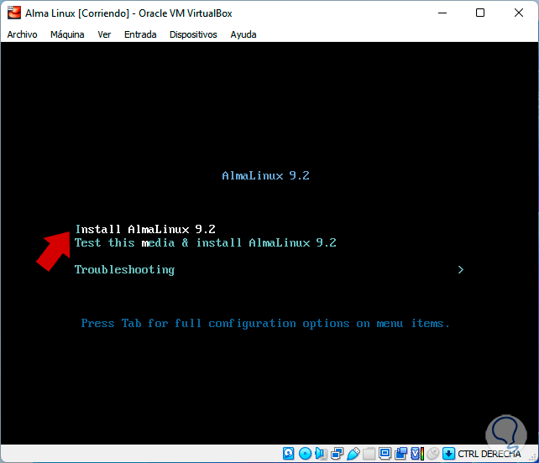Select the Troubleshooting boot entry
This screenshot has height=463, width=539.
click(124, 269)
